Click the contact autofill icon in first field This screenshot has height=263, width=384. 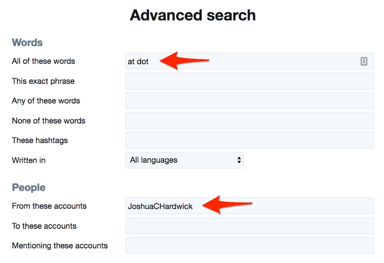tap(364, 61)
